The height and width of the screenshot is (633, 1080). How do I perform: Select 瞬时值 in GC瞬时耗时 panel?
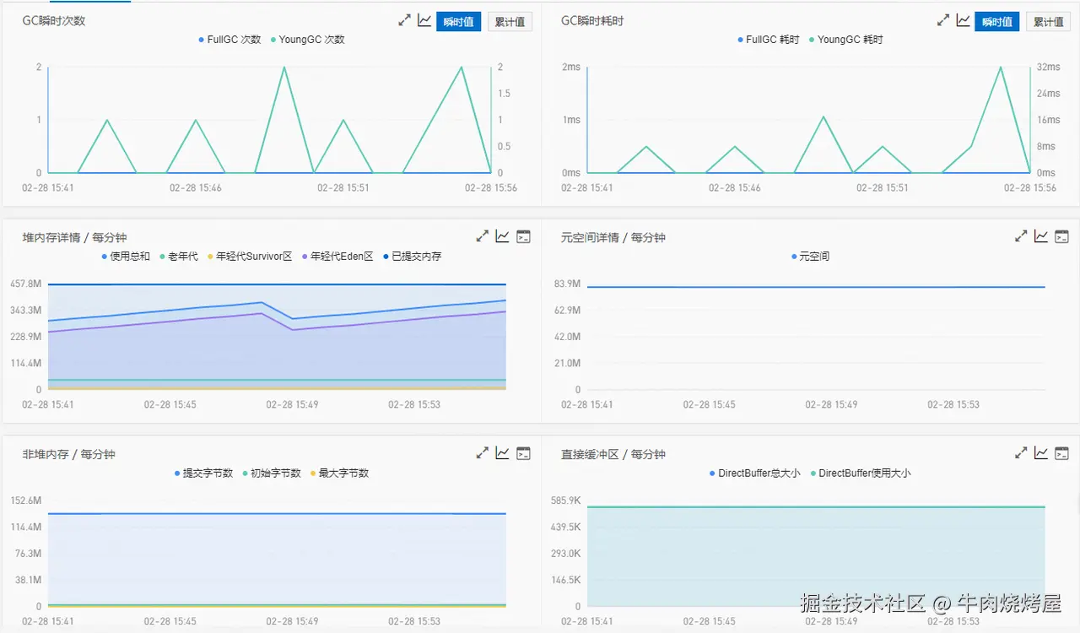[x=997, y=22]
